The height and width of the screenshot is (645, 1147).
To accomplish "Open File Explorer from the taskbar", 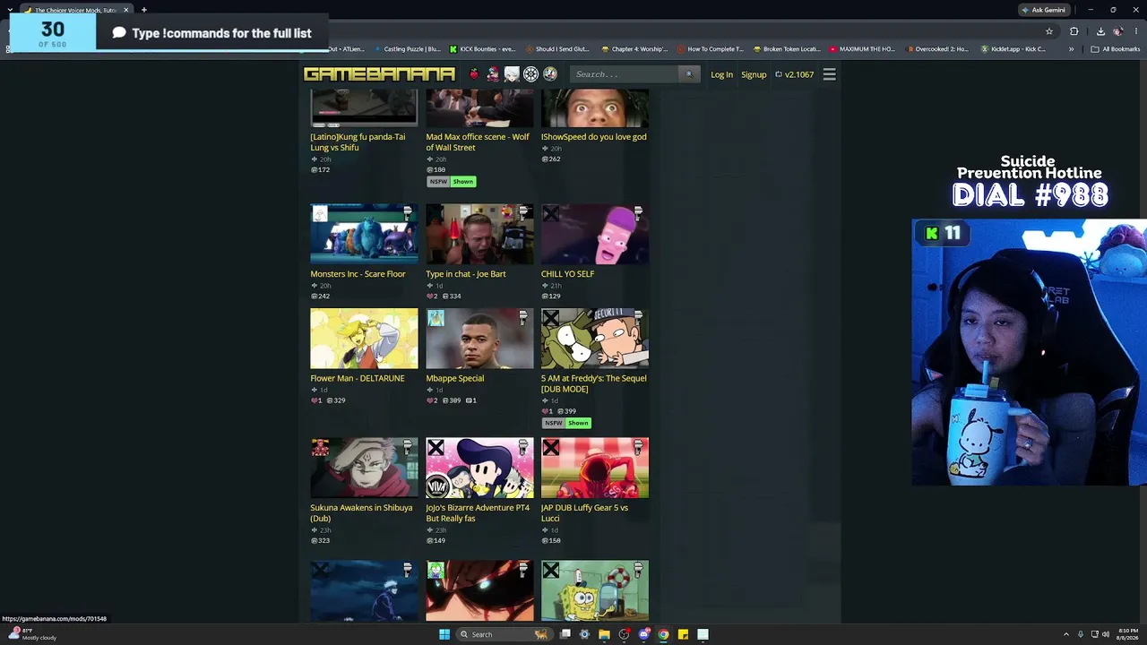I will pyautogui.click(x=604, y=634).
